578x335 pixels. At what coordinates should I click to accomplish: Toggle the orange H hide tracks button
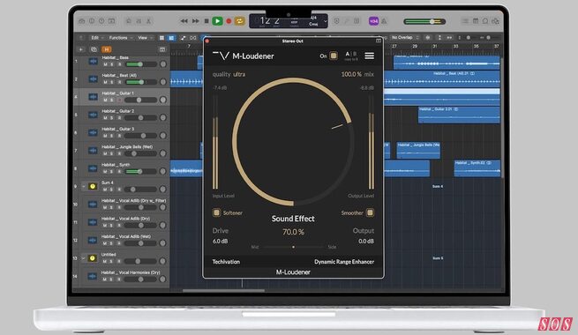coord(107,49)
